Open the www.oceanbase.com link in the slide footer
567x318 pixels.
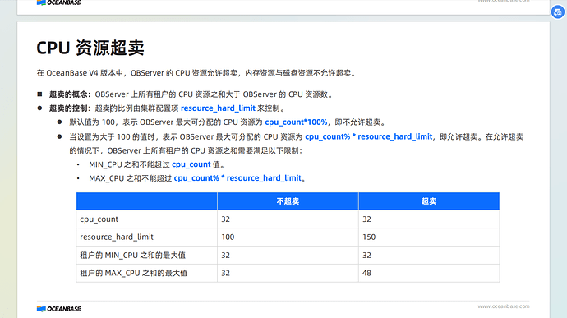coord(504,306)
